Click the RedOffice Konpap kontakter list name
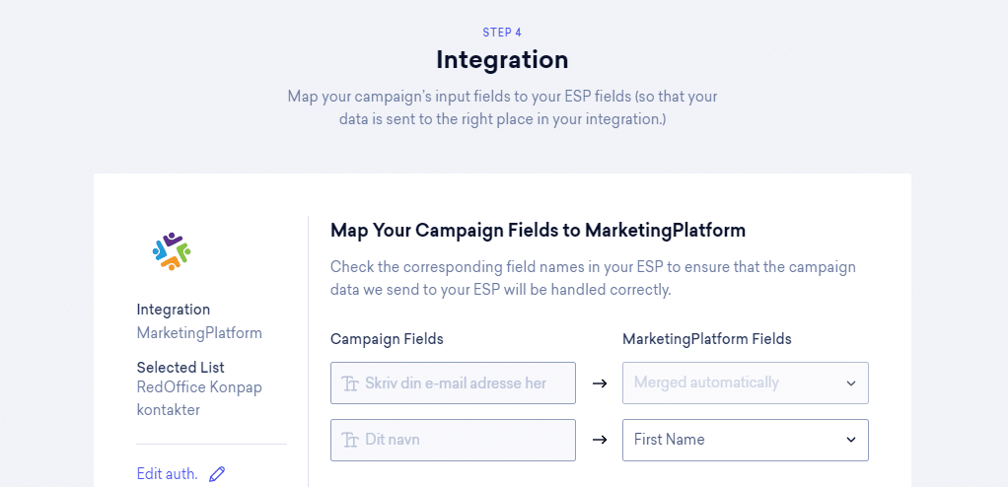The width and height of the screenshot is (1008, 487). click(x=200, y=399)
